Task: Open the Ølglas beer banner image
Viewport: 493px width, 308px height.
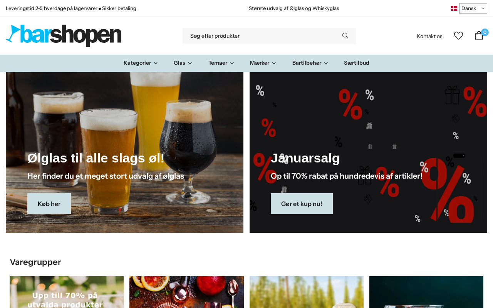Action: (x=124, y=152)
